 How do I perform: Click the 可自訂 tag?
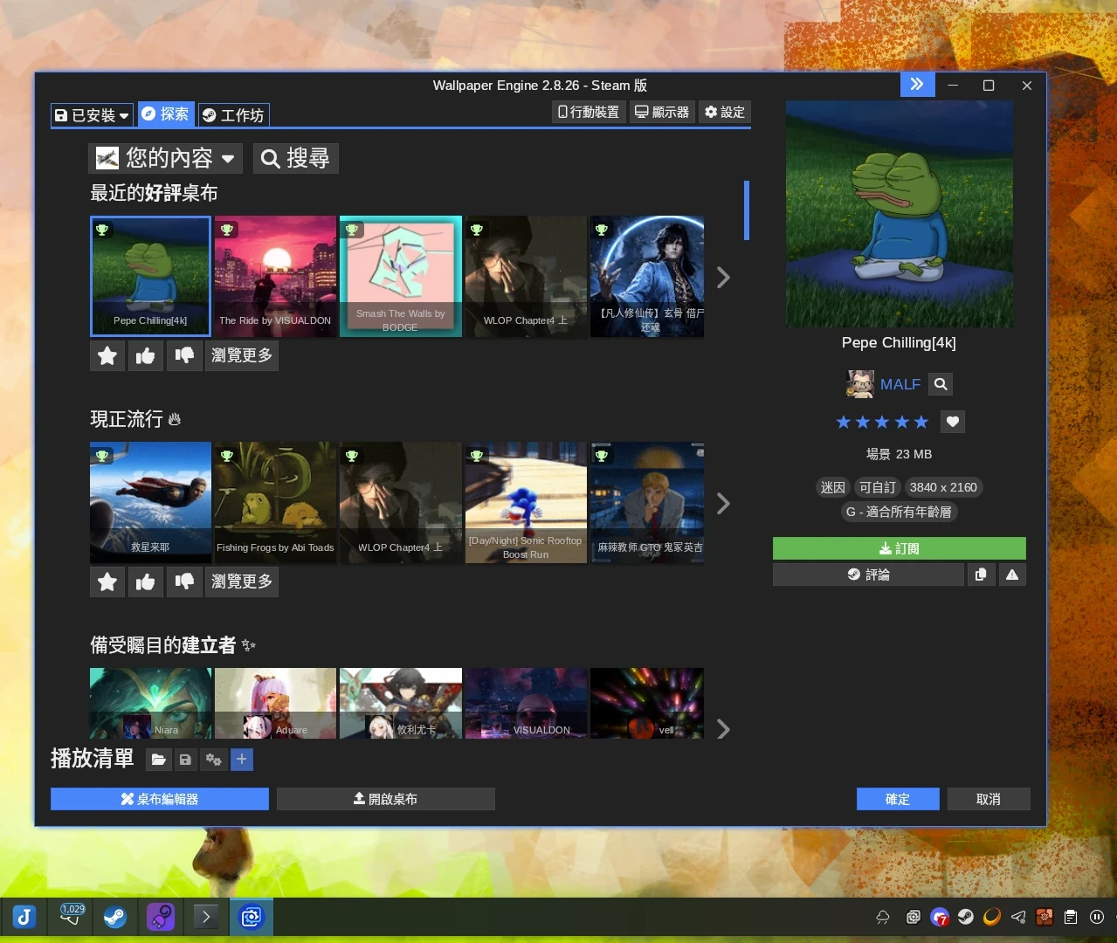tap(878, 487)
